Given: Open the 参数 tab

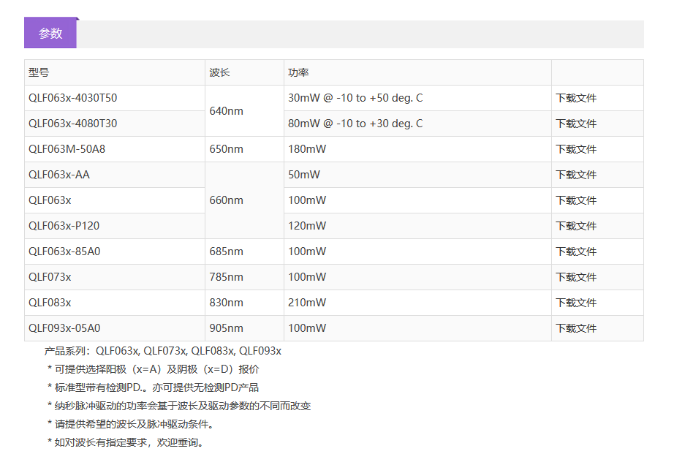Looking at the screenshot, I should point(50,33).
